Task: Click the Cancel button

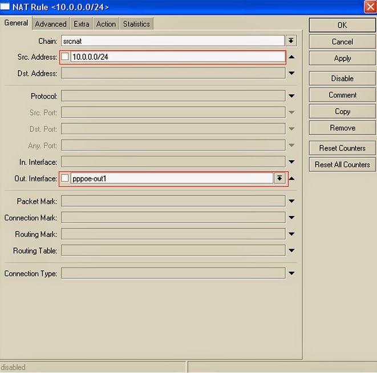Action: 342,42
